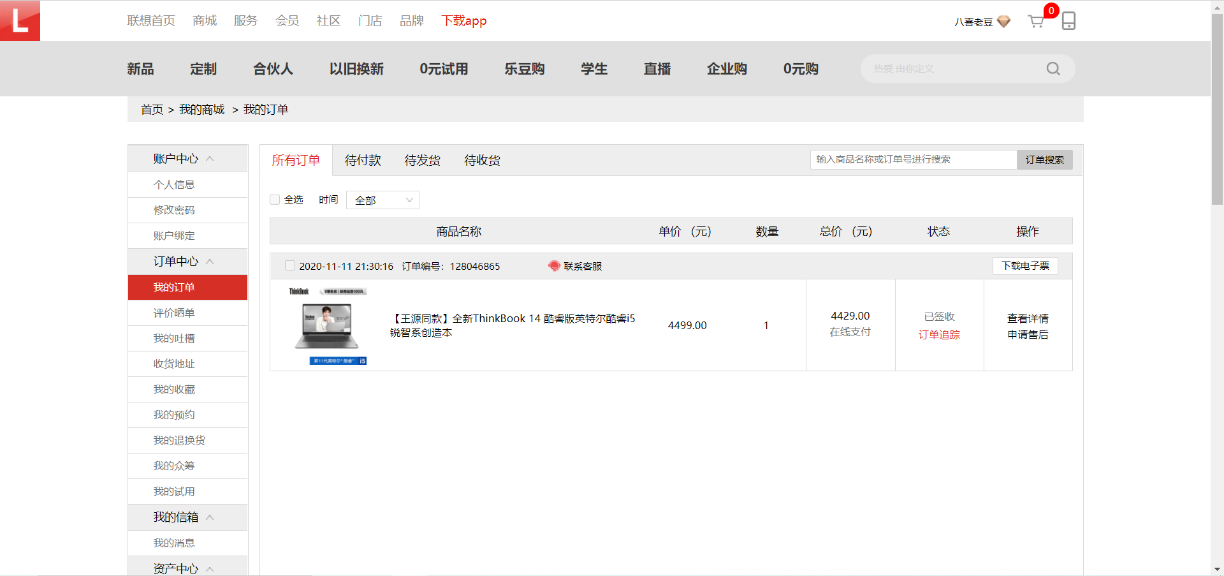
Task: Open 门店 in top menu
Action: pos(370,20)
